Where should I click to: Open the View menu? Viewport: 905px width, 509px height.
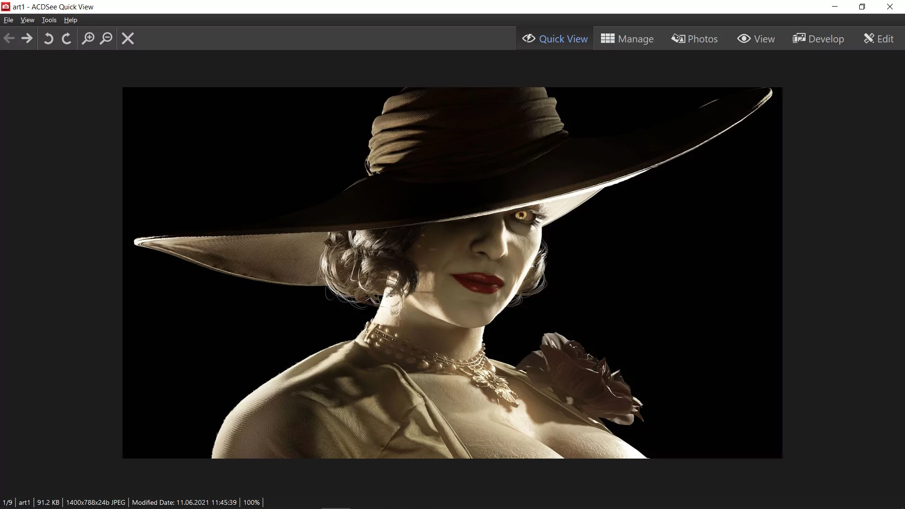pos(27,20)
